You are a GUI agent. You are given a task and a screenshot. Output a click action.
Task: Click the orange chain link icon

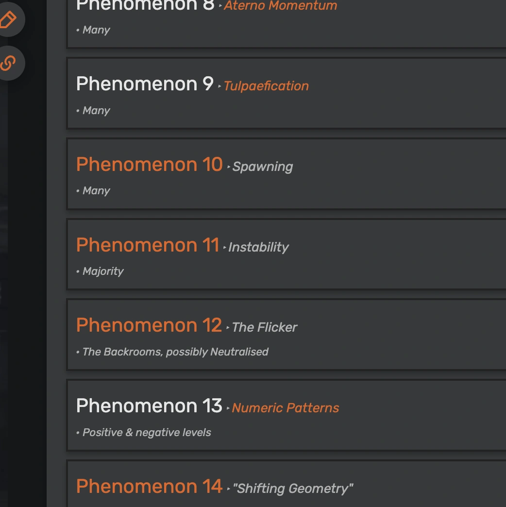[x=8, y=63]
